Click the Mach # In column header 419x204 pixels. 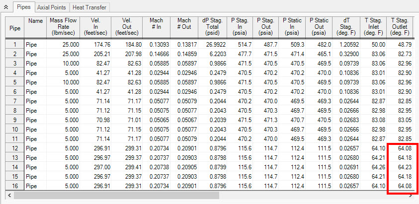156,27
